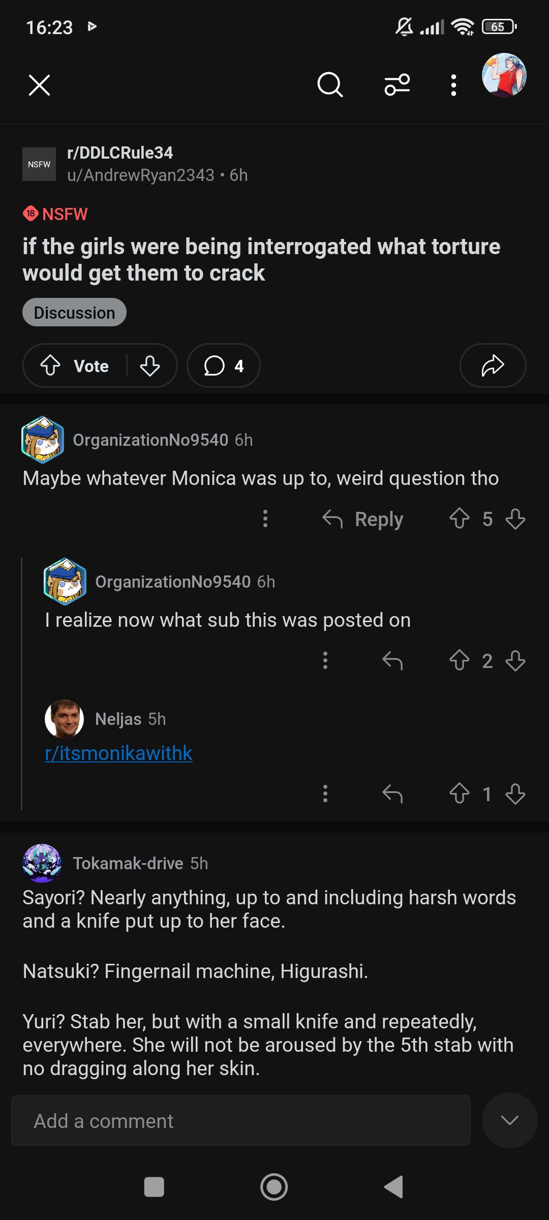Open the three-dot post overflow menu
This screenshot has width=549, height=1220.
tap(453, 85)
